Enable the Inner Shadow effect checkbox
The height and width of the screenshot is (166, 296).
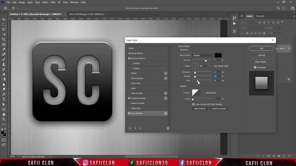coord(129,78)
